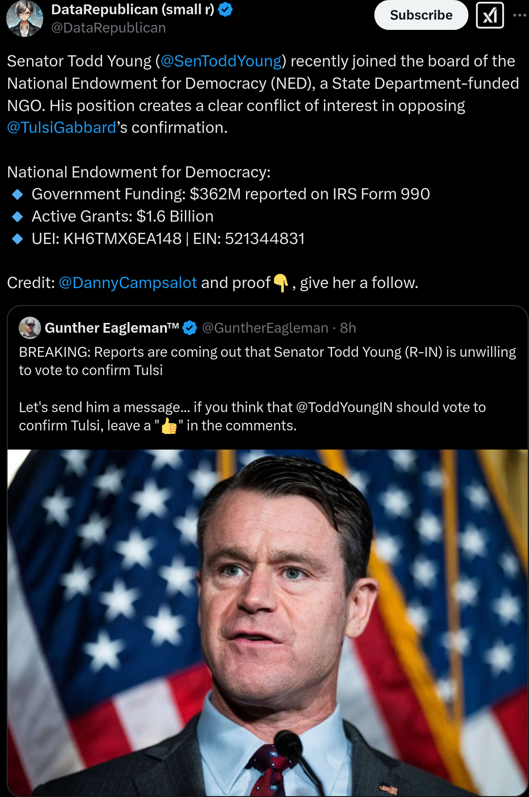Open the quoted post's Todd Young photo
Viewport: 529px width, 797px height.
[267, 623]
